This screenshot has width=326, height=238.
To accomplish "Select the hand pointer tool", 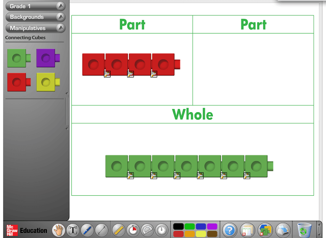I will pyautogui.click(x=59, y=230).
